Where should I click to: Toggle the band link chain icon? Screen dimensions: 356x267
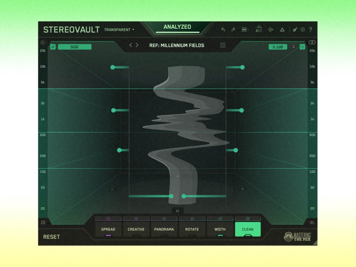tap(53, 47)
